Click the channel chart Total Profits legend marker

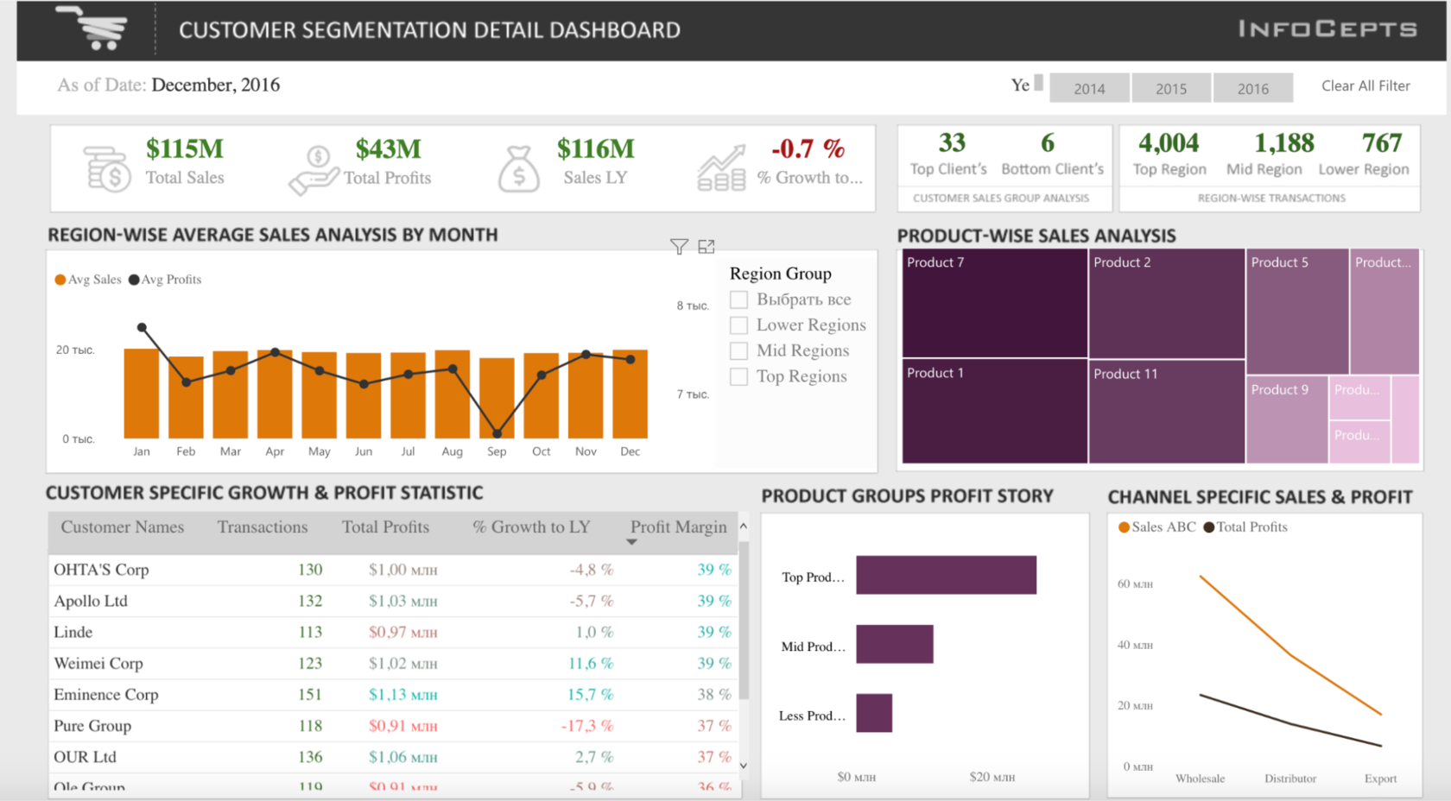[x=1208, y=527]
